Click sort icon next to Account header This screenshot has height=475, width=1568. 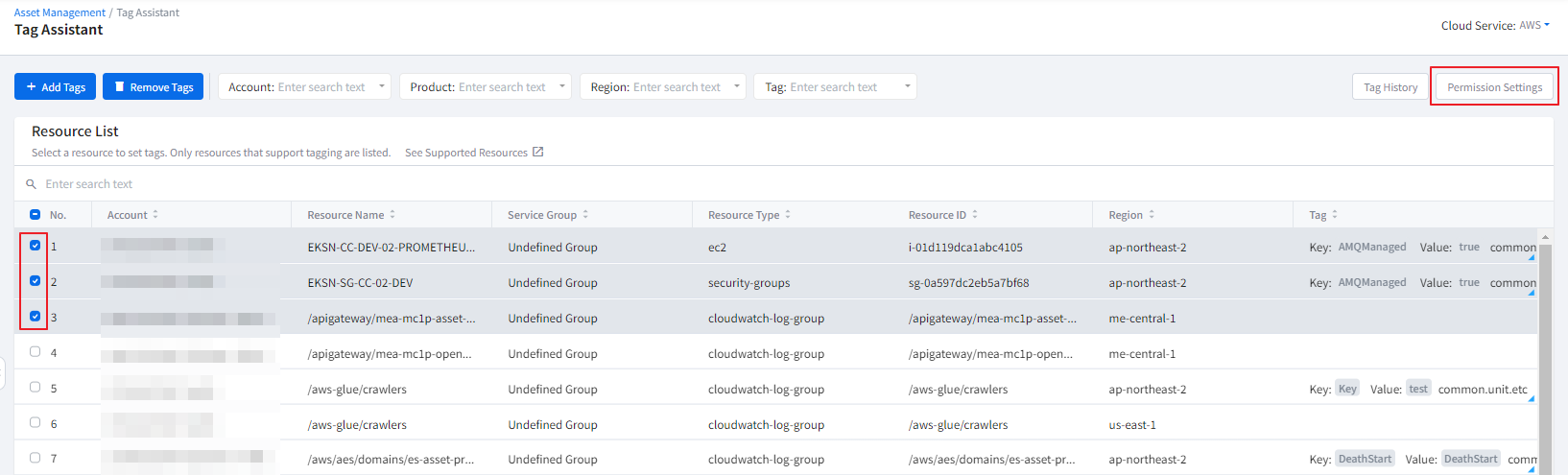coord(155,215)
